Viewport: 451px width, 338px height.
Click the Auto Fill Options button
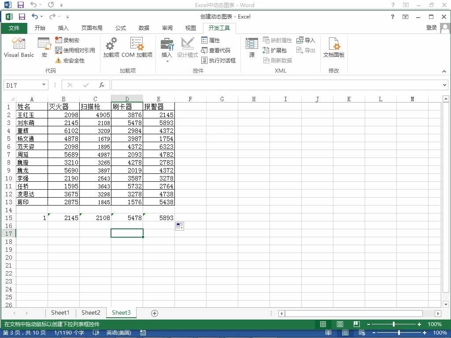pyautogui.click(x=180, y=226)
